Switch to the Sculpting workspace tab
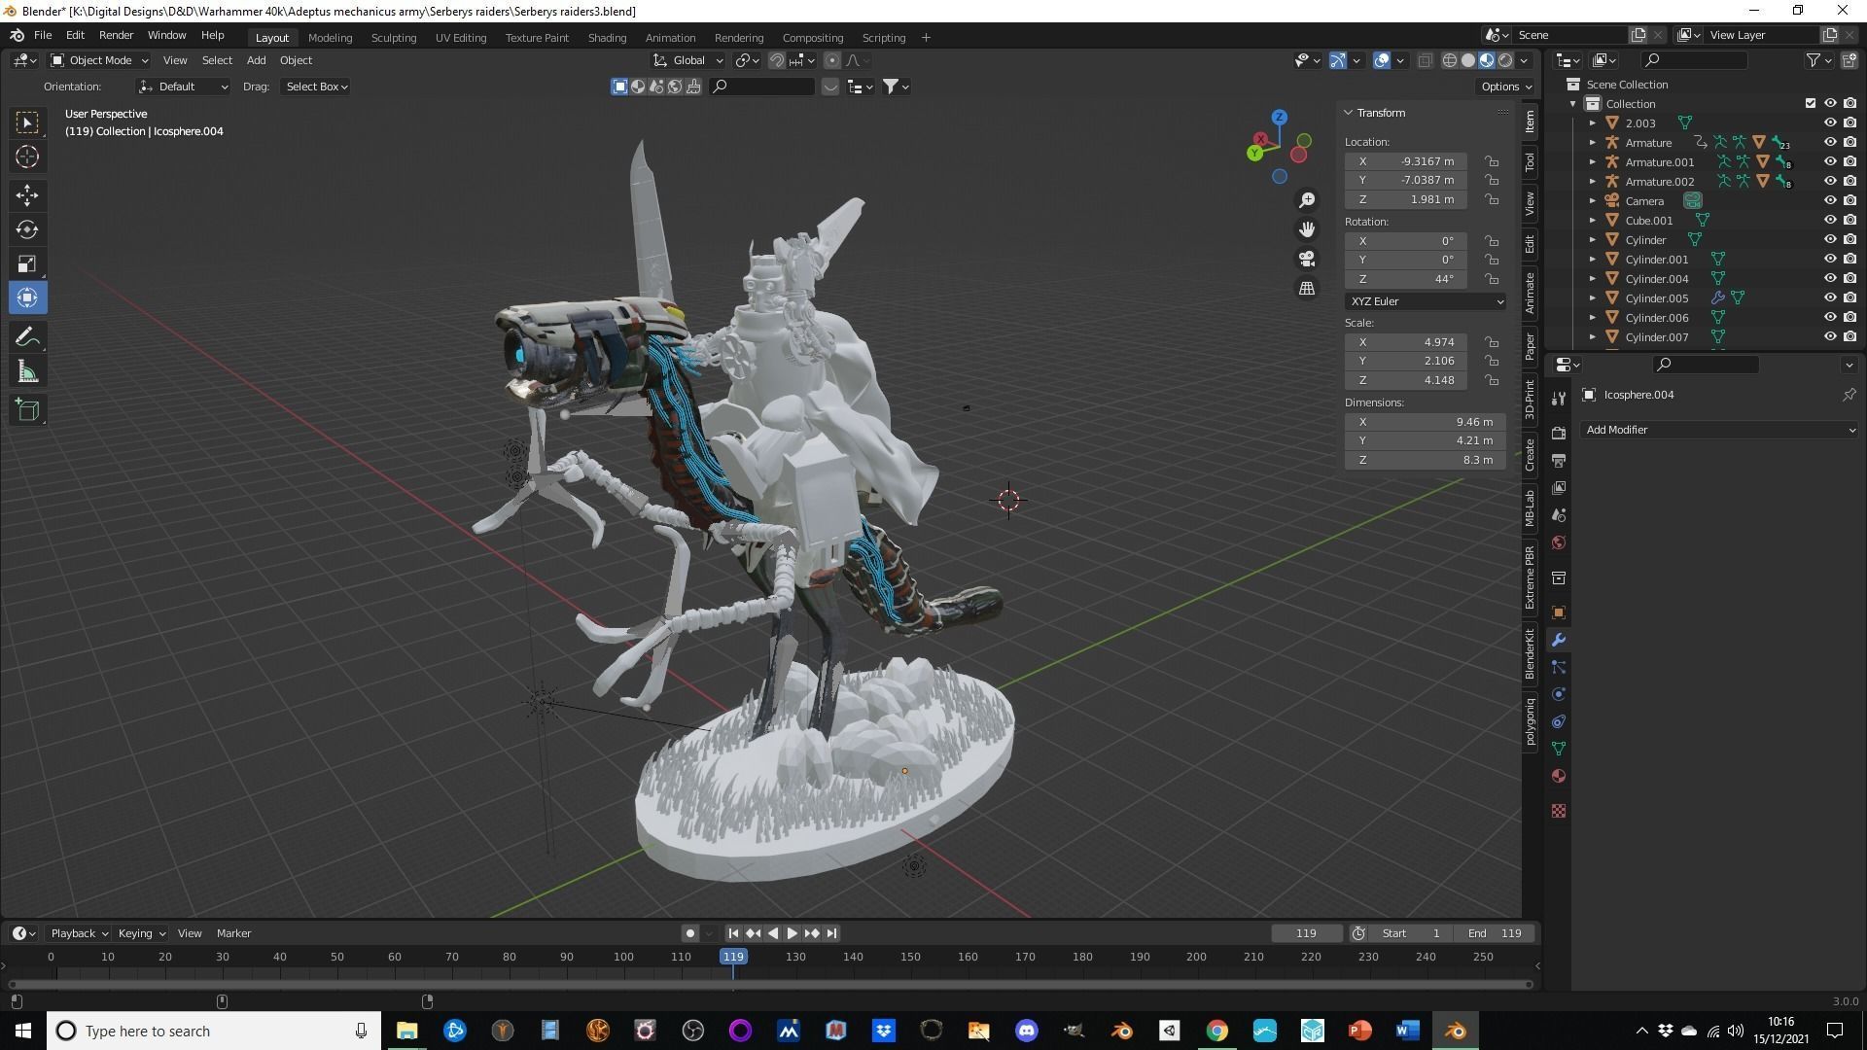This screenshot has width=1867, height=1050. (x=394, y=37)
